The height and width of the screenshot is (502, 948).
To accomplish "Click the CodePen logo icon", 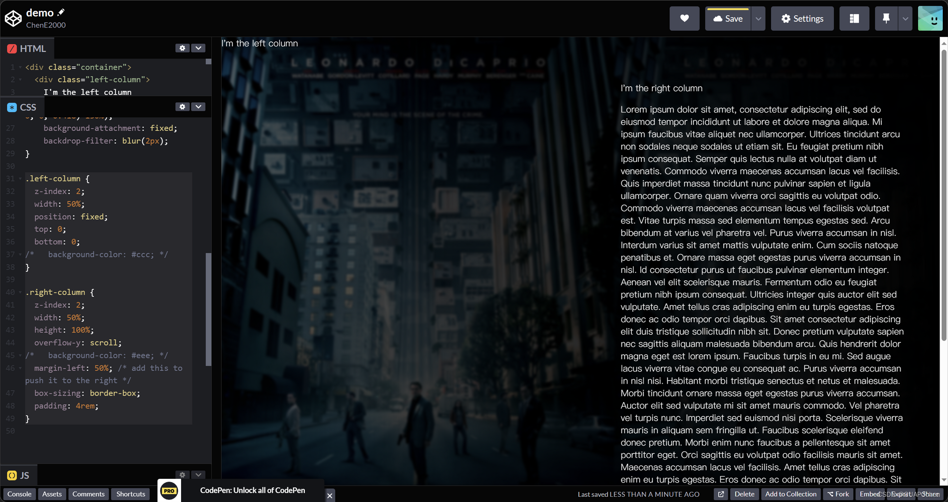I will 13,18.
